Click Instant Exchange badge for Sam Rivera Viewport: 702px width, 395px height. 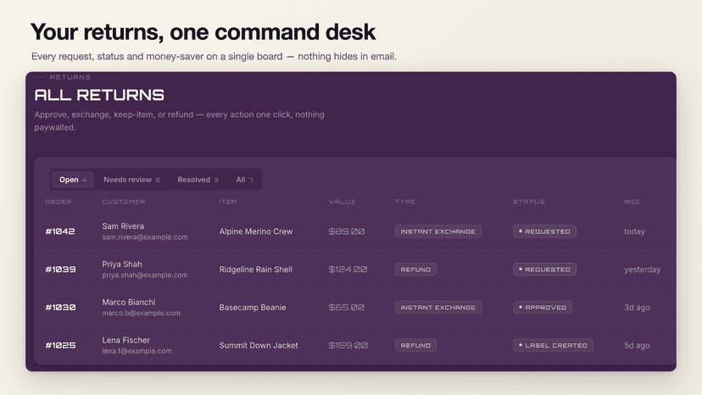point(437,231)
